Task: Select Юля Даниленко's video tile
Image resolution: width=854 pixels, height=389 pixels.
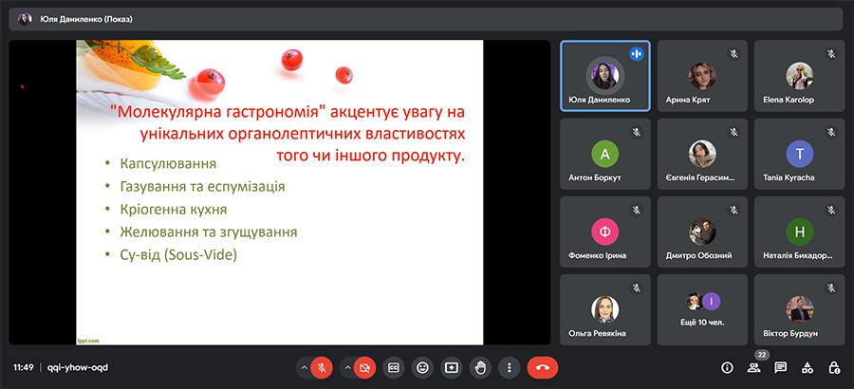Action: (604, 76)
